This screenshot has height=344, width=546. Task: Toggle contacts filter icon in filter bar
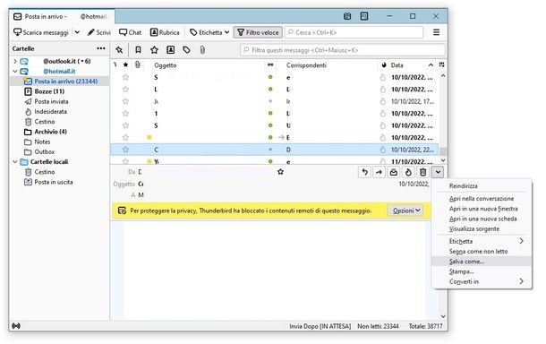pos(171,50)
